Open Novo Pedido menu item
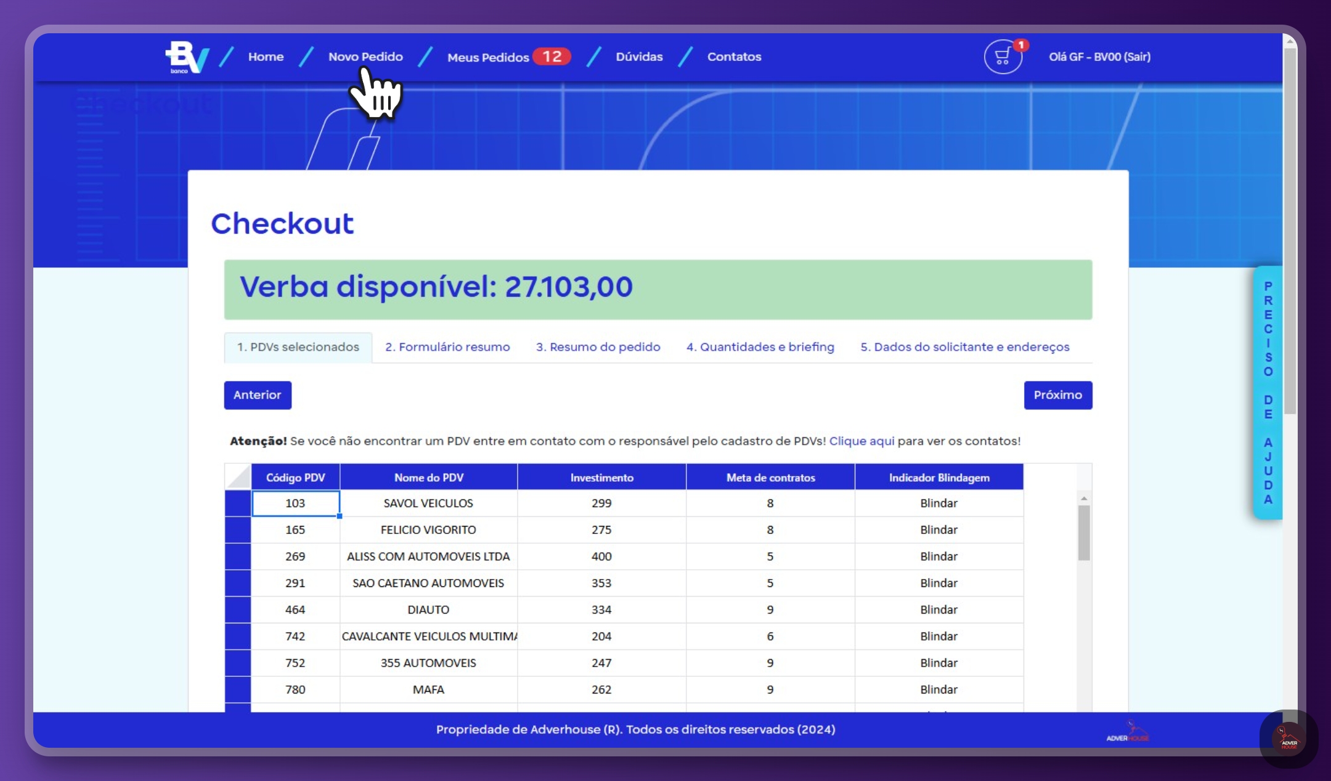1331x781 pixels. tap(365, 57)
